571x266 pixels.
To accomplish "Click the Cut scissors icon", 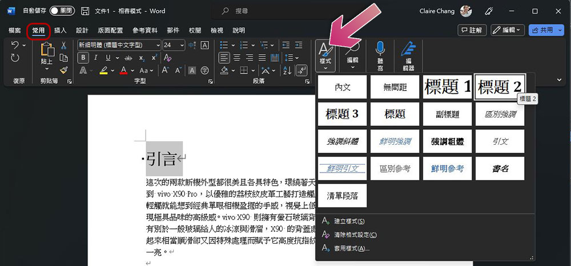I will 63,45.
